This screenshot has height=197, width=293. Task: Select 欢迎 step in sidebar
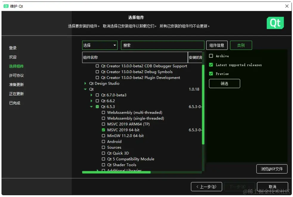click(13, 57)
